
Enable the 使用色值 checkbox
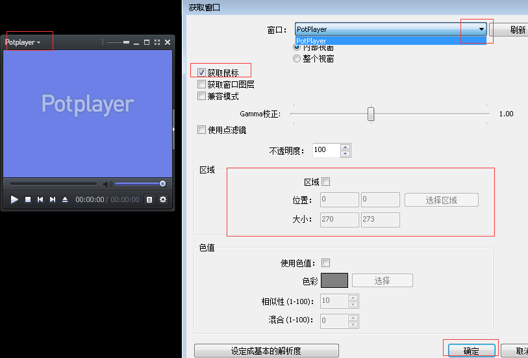(325, 262)
